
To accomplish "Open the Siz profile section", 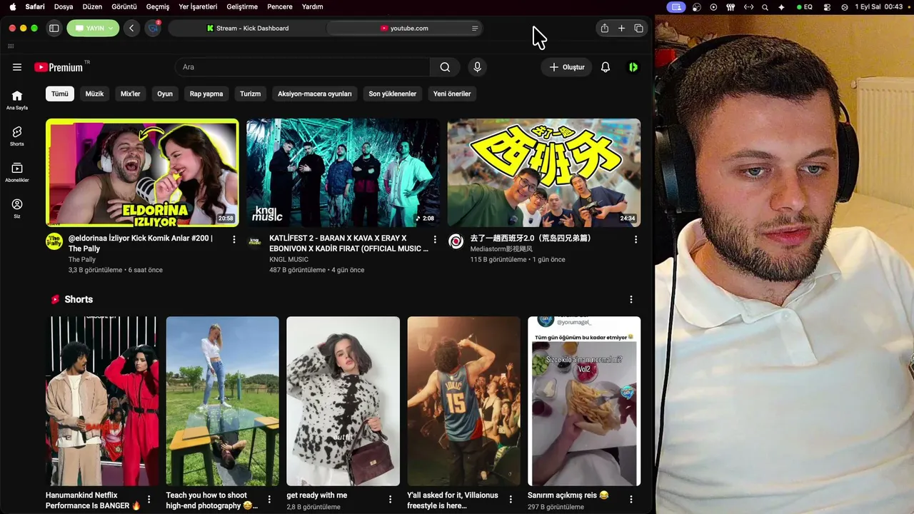I will click(x=17, y=208).
